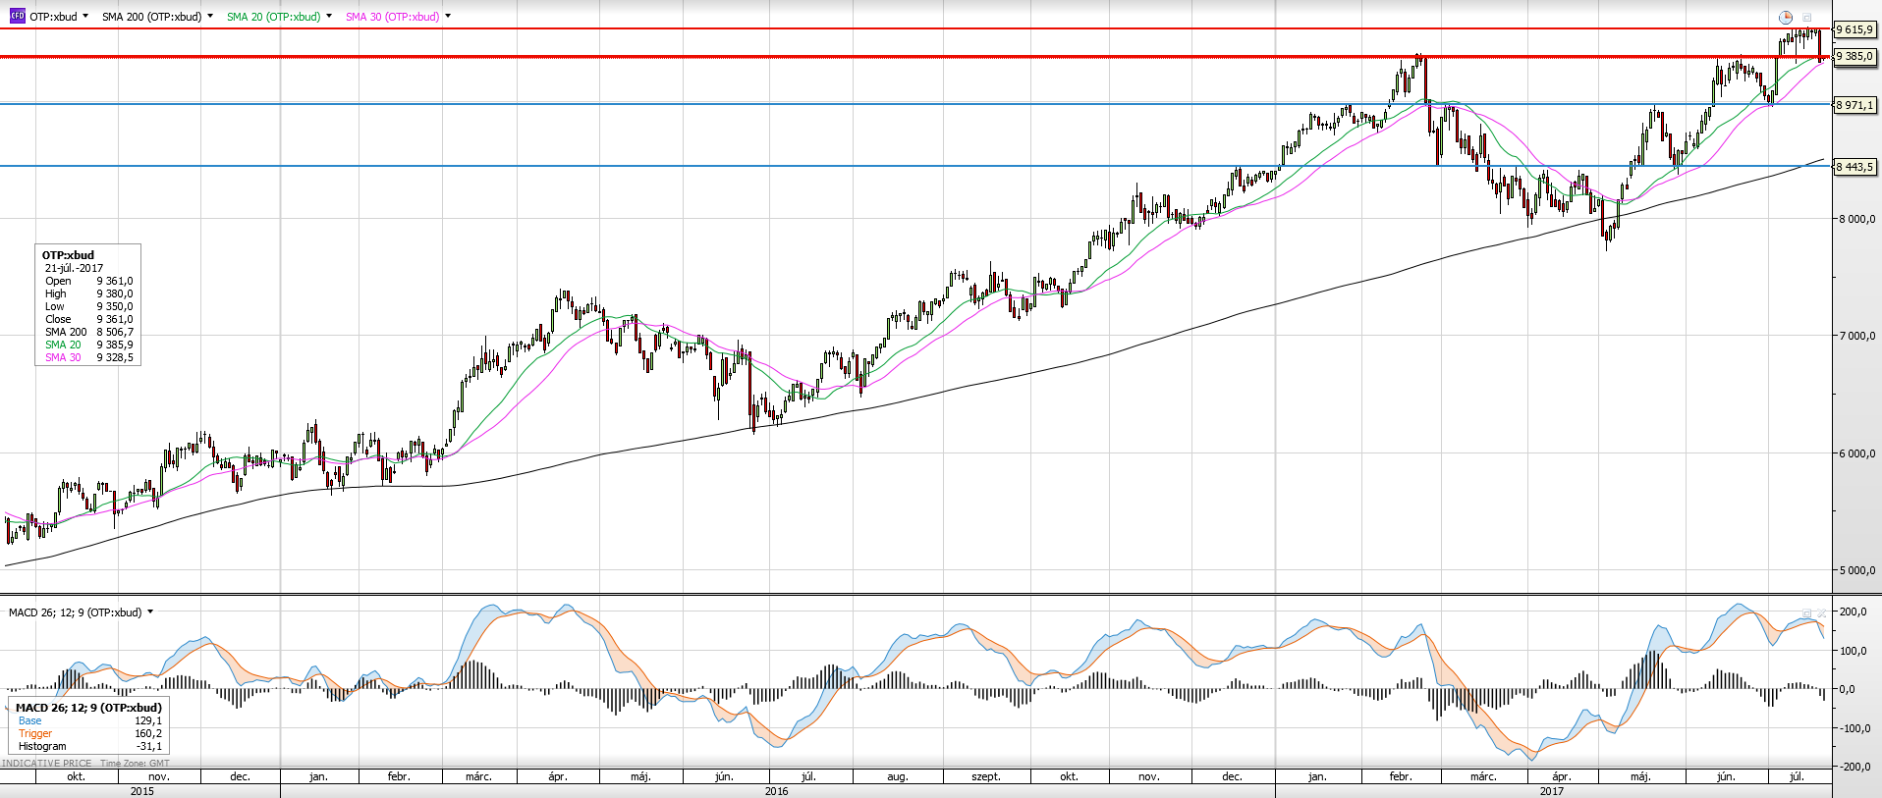This screenshot has width=1882, height=798.
Task: Click the 'szept.' month label on time axis
Action: pyautogui.click(x=986, y=776)
